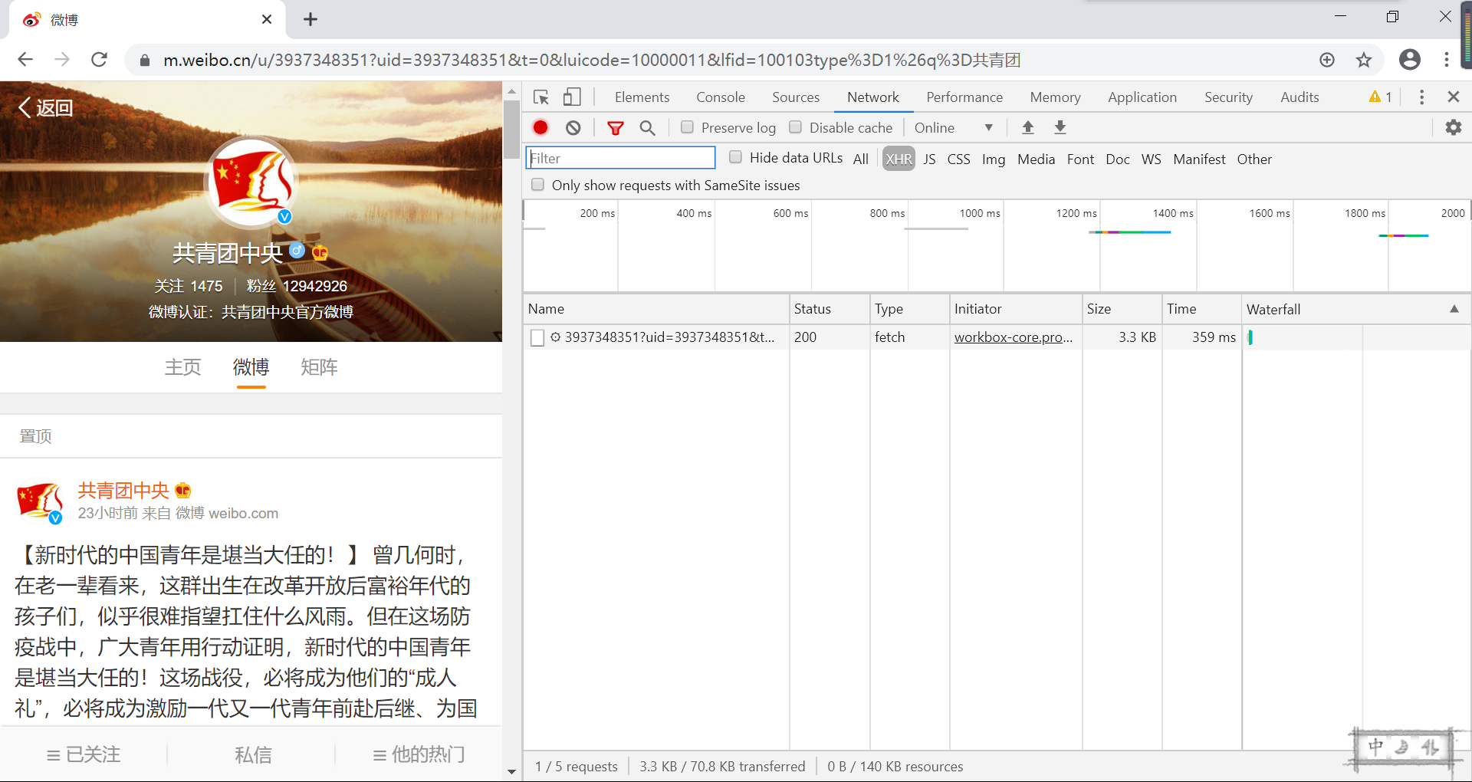Click the page scrollbar up arrow

point(512,91)
